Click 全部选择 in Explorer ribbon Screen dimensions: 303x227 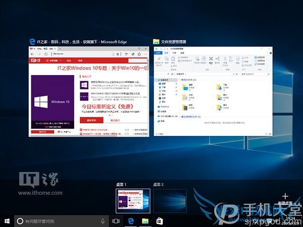coord(260,58)
